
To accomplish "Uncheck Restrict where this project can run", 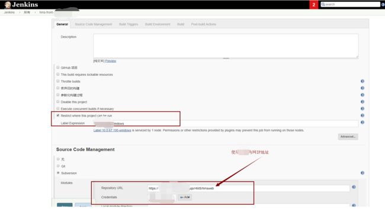I will 58,115.
